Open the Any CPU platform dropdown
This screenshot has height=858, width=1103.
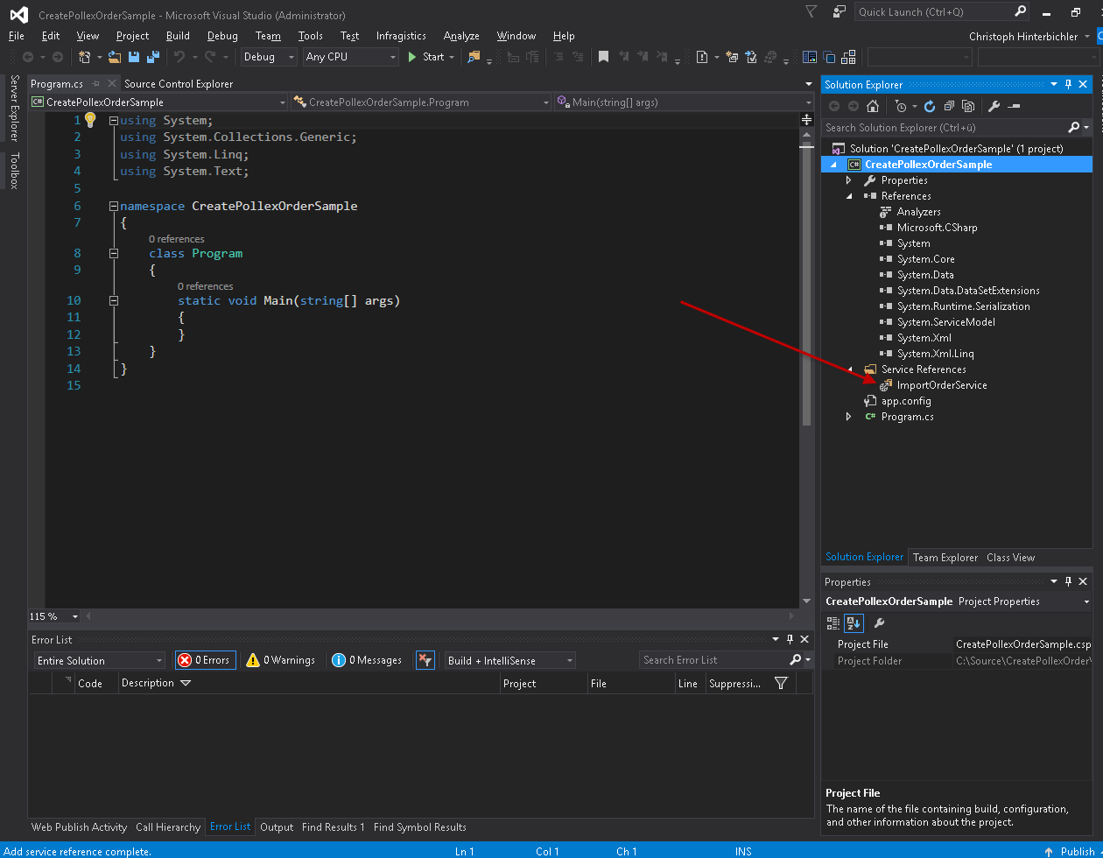350,57
